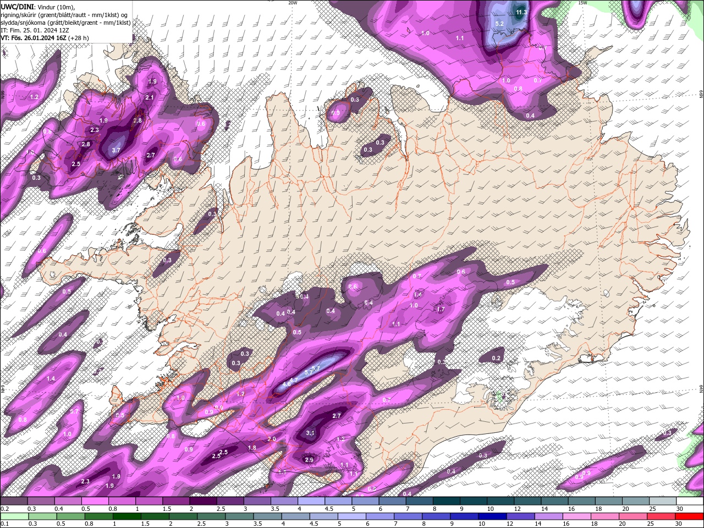
Task: Click the 11.3 precipitation value on the map
Action: coord(521,12)
